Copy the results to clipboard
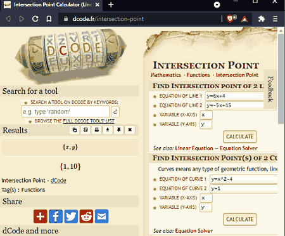Screen dimensions: 285x236 pyautogui.click(x=75, y=130)
